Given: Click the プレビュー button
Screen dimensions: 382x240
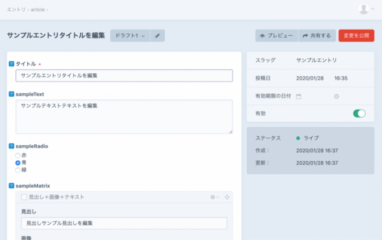Looking at the screenshot, I should click(x=276, y=36).
